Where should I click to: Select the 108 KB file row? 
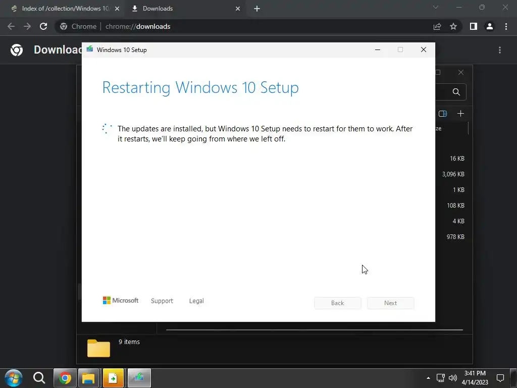pyautogui.click(x=455, y=206)
